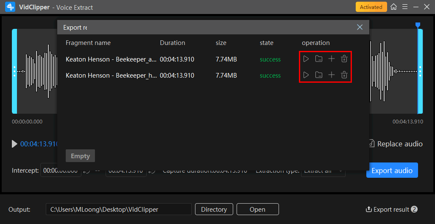
Task: Delete the second Beekeeper fragment
Action: [344, 75]
